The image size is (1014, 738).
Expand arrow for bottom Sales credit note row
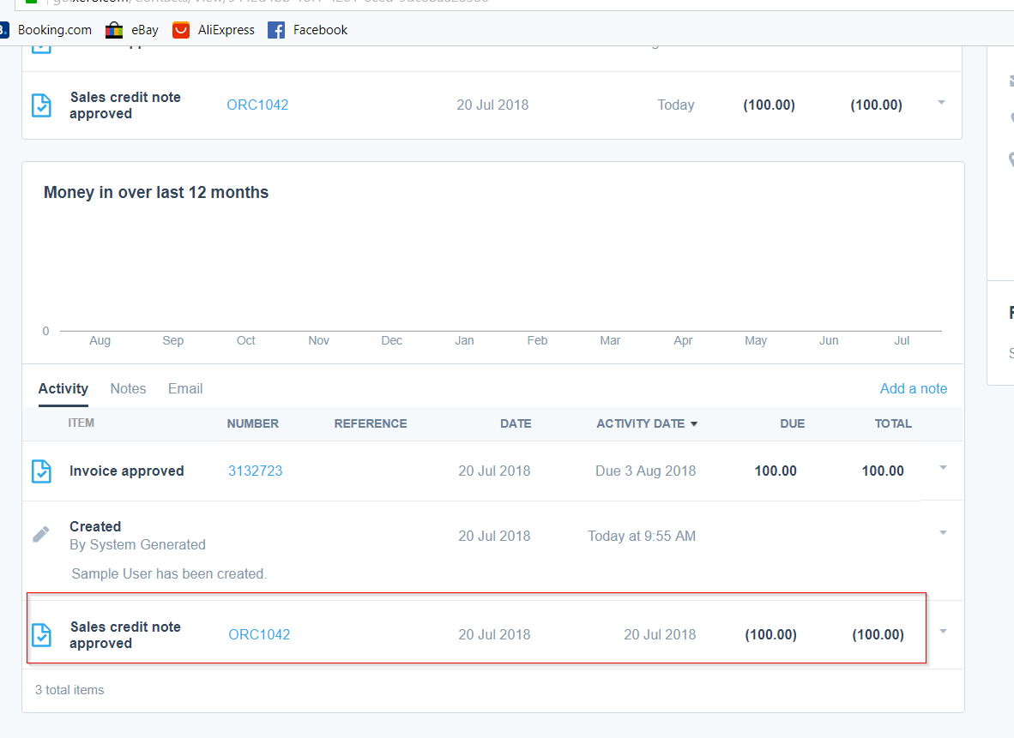point(942,632)
